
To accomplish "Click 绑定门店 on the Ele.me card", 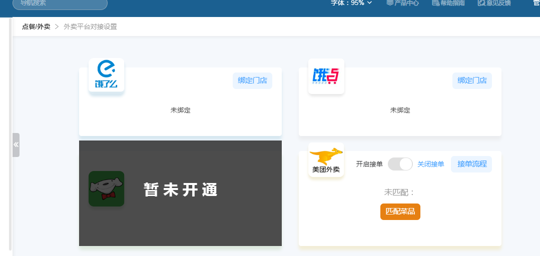I will pyautogui.click(x=252, y=80).
